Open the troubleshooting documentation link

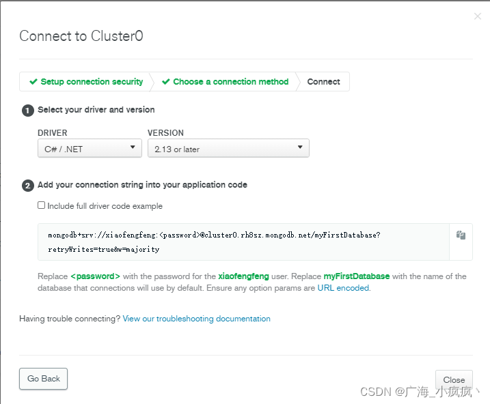coord(196,319)
